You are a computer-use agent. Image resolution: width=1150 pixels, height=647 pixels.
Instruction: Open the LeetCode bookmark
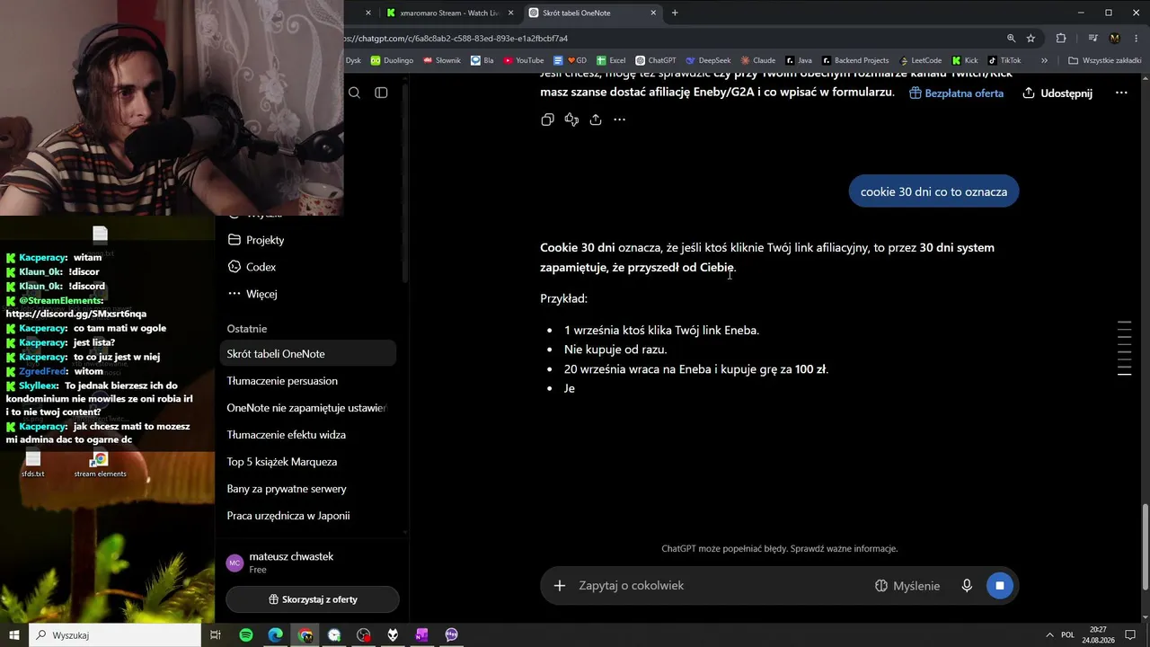click(920, 61)
